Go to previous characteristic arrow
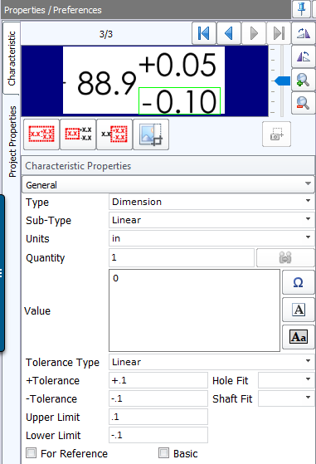316x464 pixels. point(229,33)
